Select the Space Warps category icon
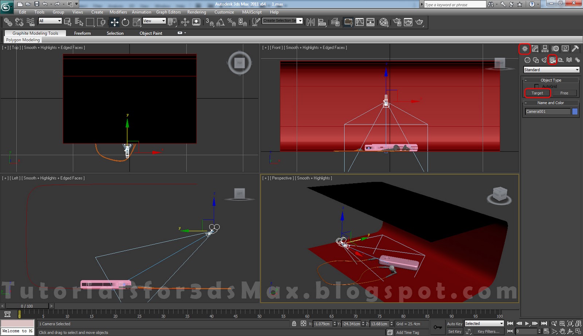Screen dimensions: 583x336 [x=569, y=60]
